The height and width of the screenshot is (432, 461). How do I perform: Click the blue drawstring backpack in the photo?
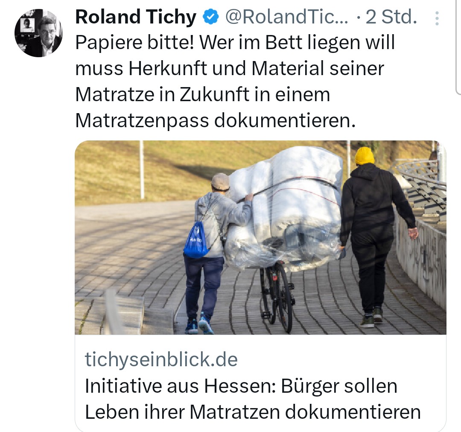click(x=196, y=240)
